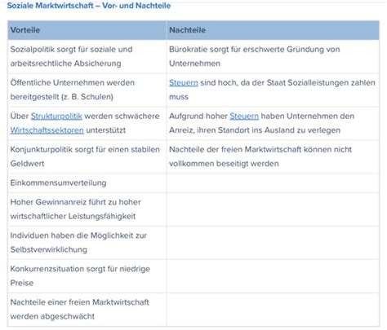Click the cell about Sozialpolitik and Absicherung
The width and height of the screenshot is (387, 330).
point(87,56)
